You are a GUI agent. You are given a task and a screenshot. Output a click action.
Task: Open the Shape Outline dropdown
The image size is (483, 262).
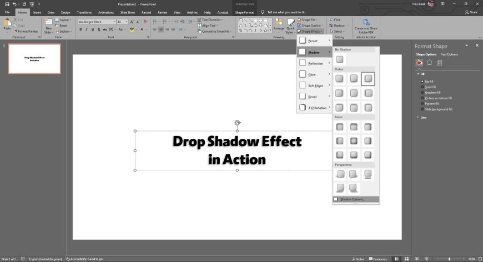[310, 26]
